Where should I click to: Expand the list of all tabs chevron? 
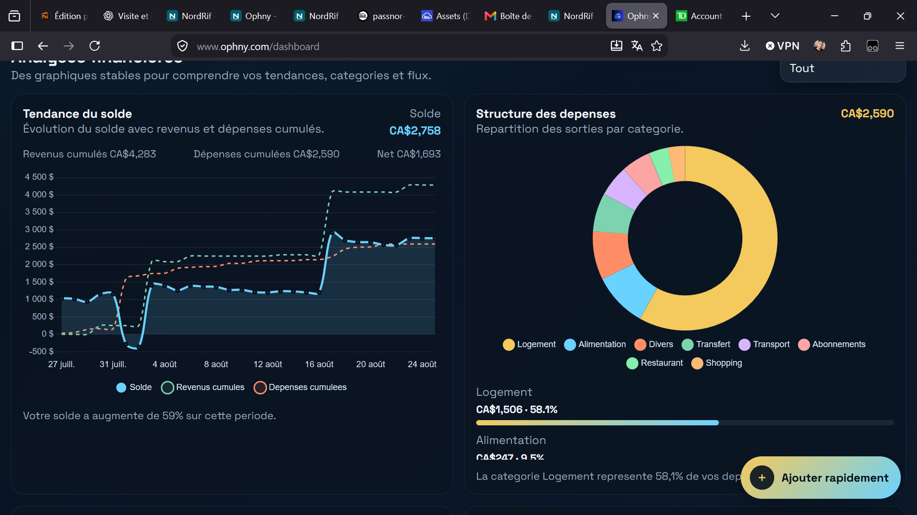[775, 16]
